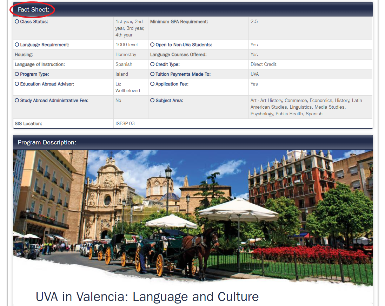Select the Language Courses Offered label
The width and height of the screenshot is (385, 306).
click(x=179, y=54)
